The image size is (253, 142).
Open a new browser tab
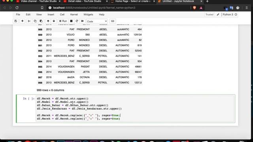click(x=207, y=1)
